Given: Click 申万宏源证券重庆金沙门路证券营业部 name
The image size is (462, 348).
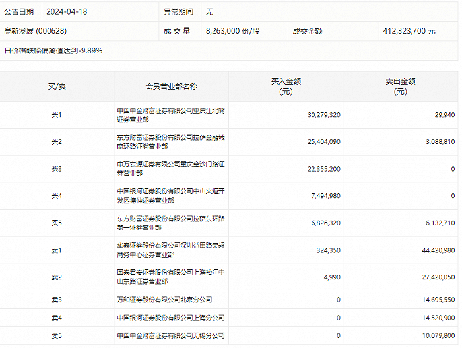Looking at the screenshot, I should click(171, 168).
